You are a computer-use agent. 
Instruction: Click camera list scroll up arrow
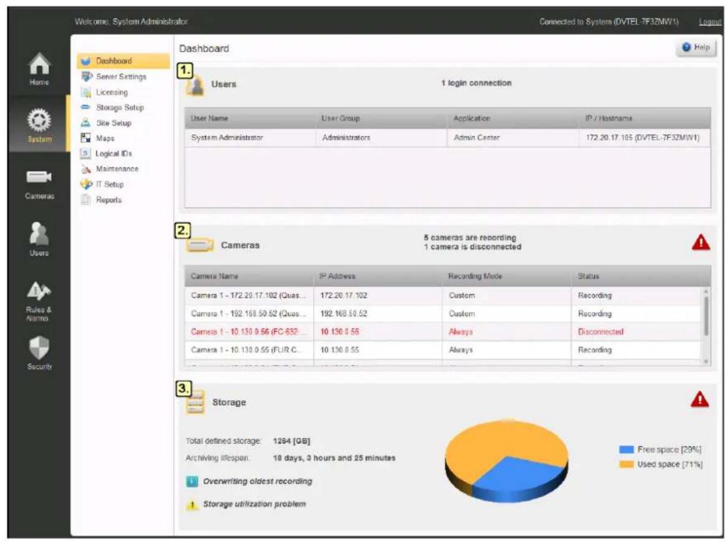tap(706, 291)
